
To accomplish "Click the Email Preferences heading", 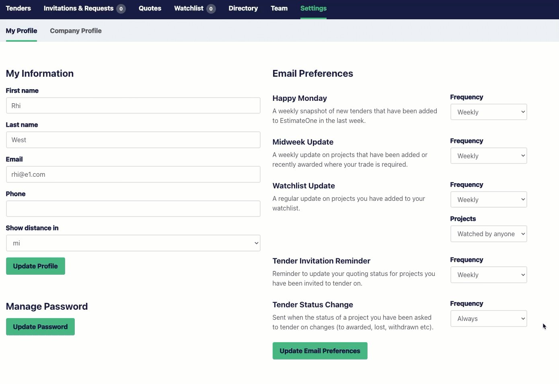I will [x=312, y=74].
